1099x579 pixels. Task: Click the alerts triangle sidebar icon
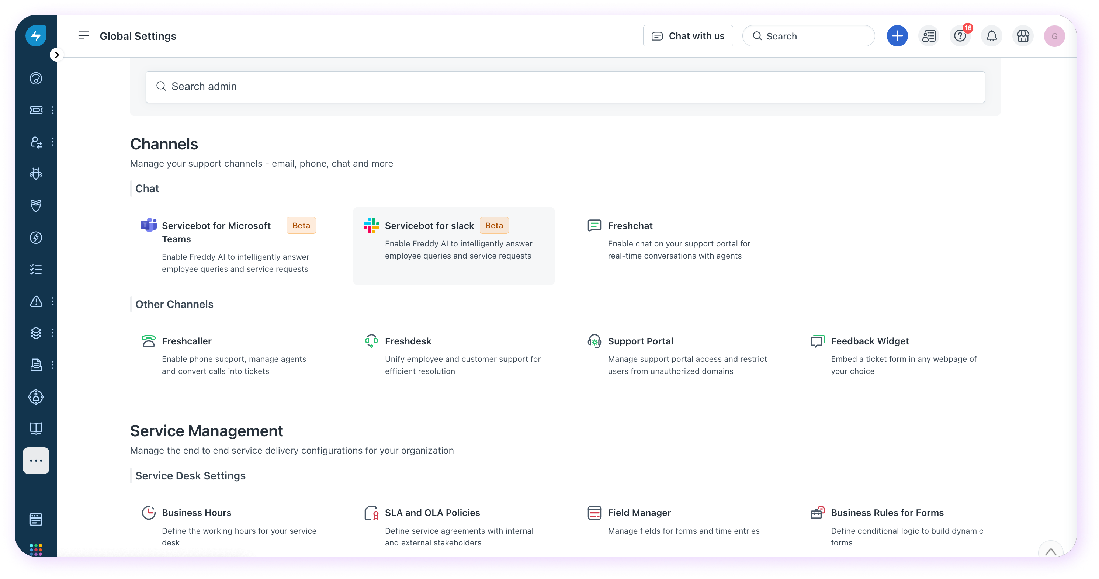(36, 301)
